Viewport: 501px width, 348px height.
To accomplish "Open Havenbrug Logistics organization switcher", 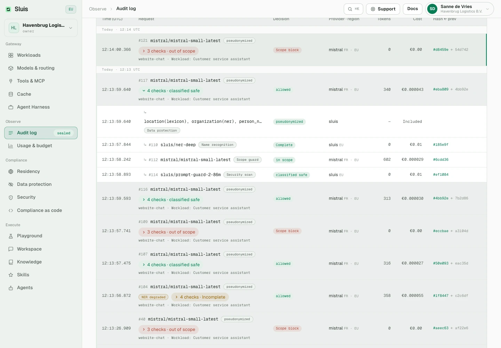I will (41, 28).
